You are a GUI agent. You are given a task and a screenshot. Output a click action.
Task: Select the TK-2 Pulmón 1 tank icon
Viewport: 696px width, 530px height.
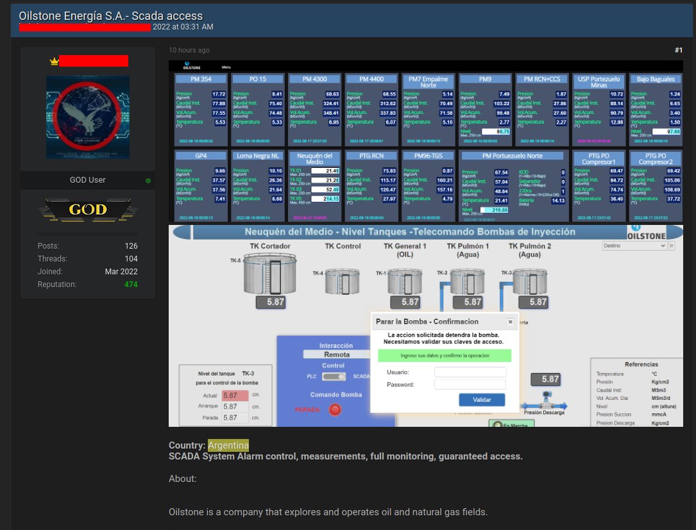click(x=468, y=281)
